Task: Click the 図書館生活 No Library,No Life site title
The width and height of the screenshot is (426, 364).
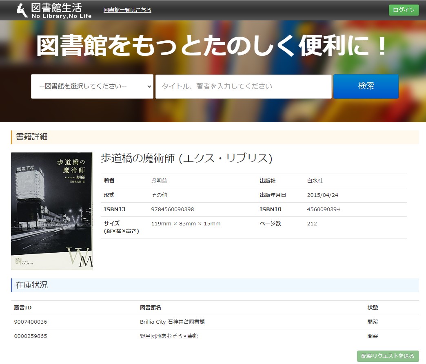Action: 61,11
